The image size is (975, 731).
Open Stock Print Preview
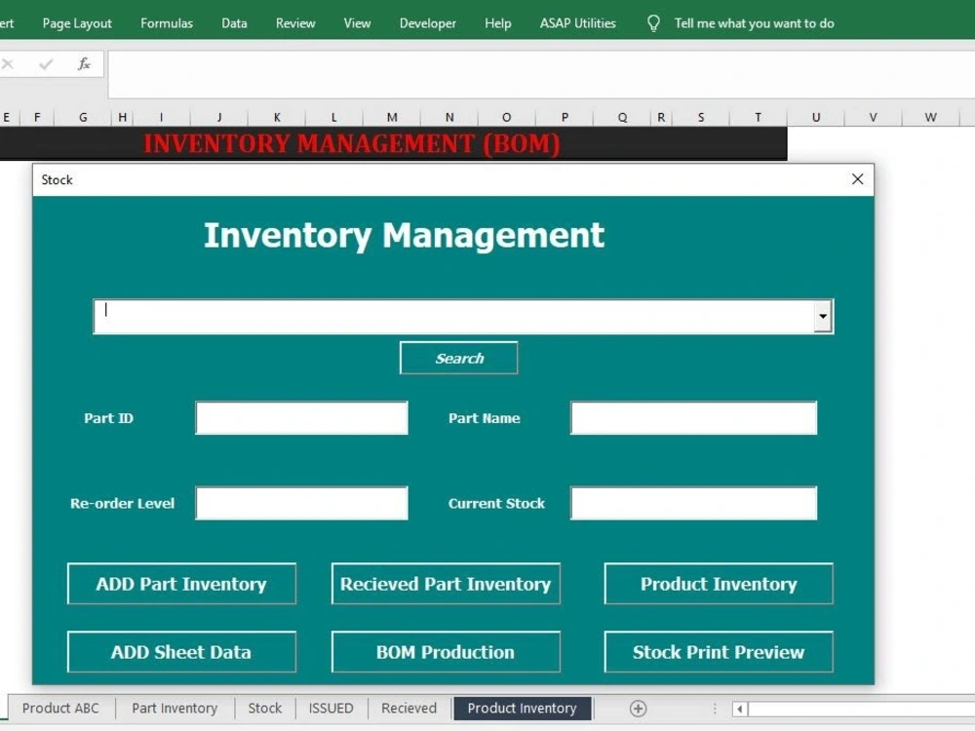[x=719, y=652]
